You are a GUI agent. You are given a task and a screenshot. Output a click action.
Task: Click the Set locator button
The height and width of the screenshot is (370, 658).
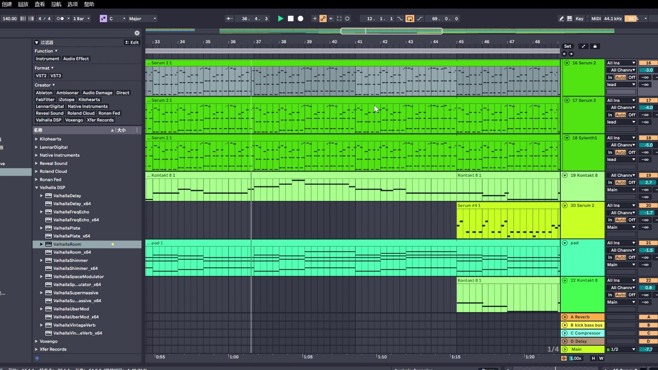pos(568,46)
